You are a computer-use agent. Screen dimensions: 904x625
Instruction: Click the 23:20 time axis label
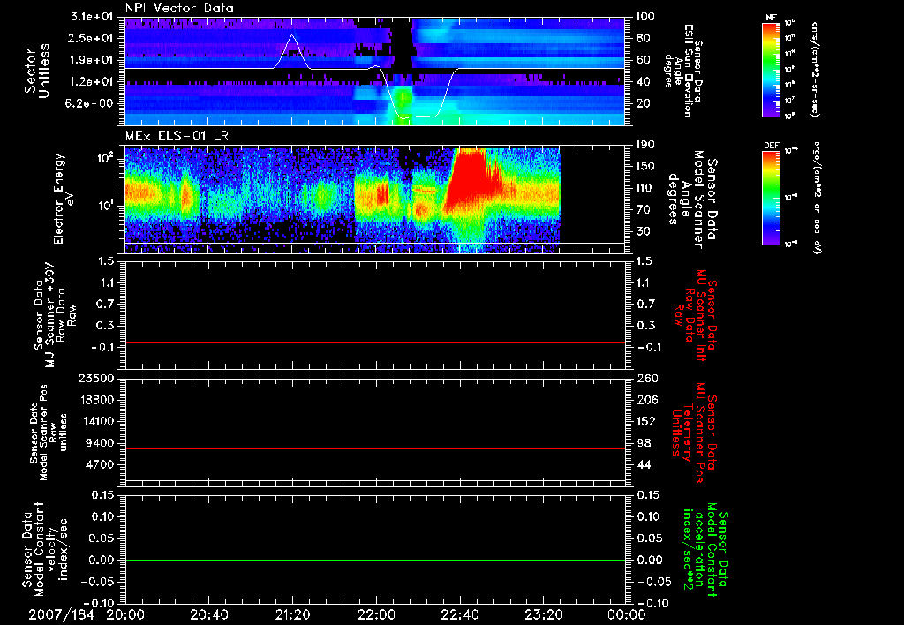(x=543, y=615)
